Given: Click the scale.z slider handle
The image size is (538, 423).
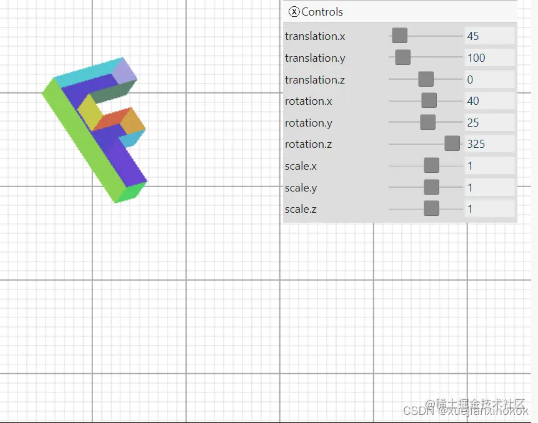Looking at the screenshot, I should pyautogui.click(x=431, y=208).
